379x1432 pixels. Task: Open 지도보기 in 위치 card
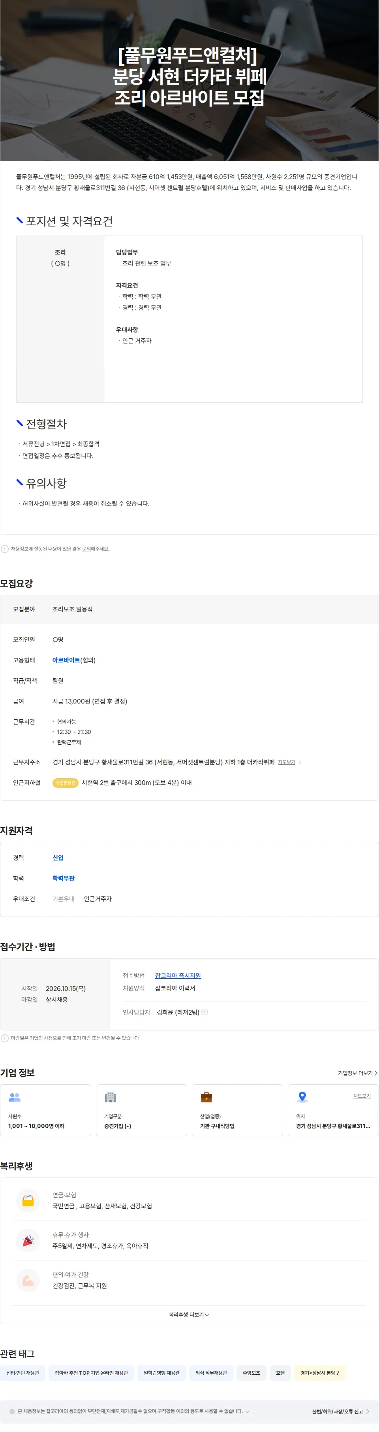[362, 1096]
